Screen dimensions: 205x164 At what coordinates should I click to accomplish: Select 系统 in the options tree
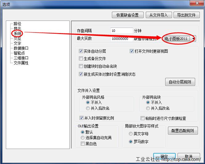[x=17, y=33]
